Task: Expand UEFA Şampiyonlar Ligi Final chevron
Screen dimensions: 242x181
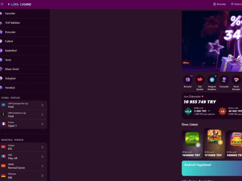Action: tap(43, 105)
